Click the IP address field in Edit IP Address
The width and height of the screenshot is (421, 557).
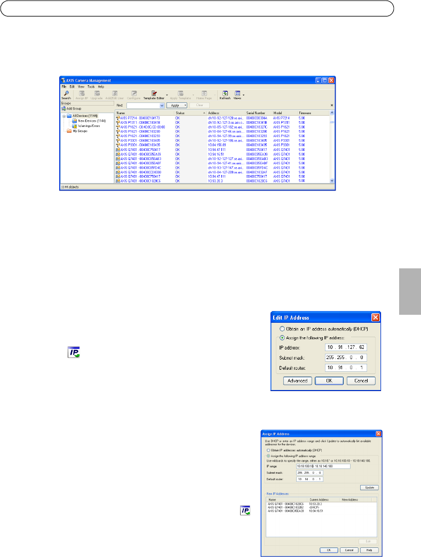point(346,347)
